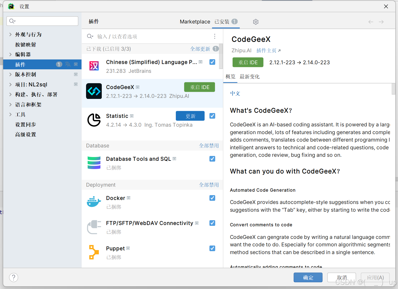Click the 中文 link in description

235,93
